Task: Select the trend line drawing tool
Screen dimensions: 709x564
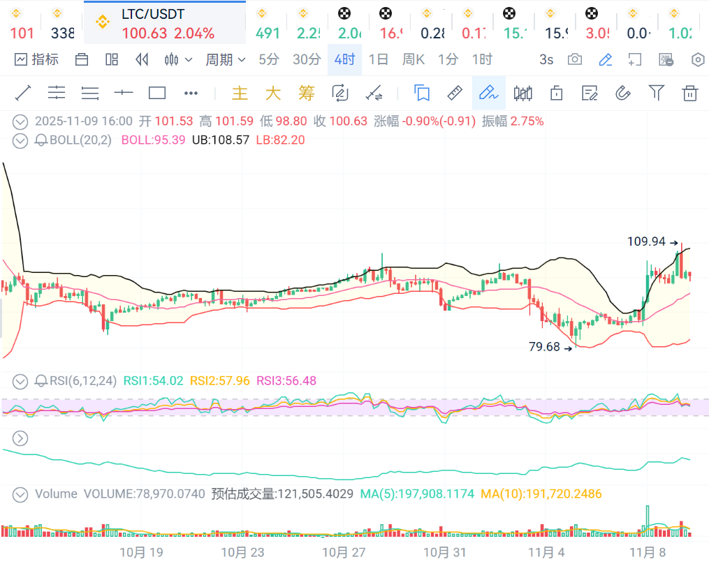Action: pos(23,93)
